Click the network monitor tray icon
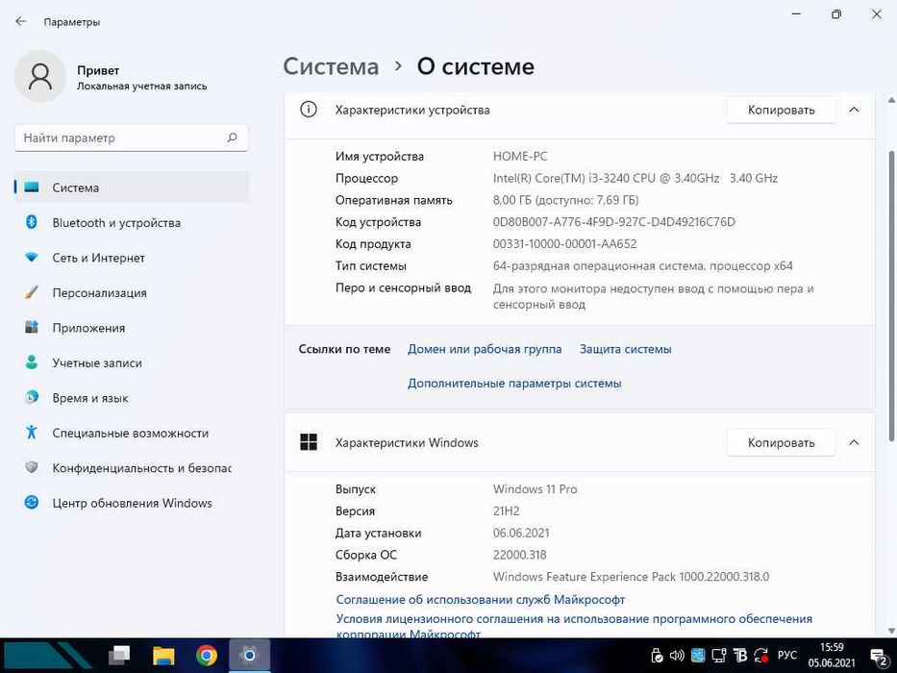The image size is (897, 673). pos(718,656)
